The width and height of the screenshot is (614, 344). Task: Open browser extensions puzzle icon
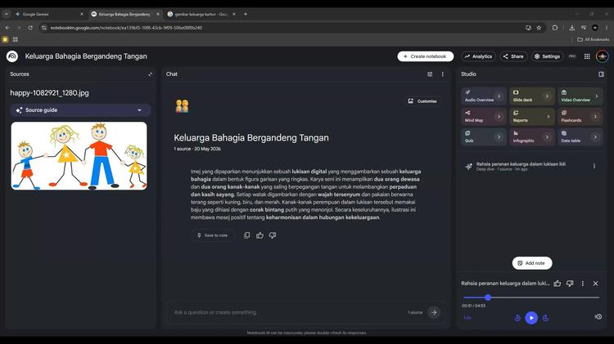coord(555,28)
